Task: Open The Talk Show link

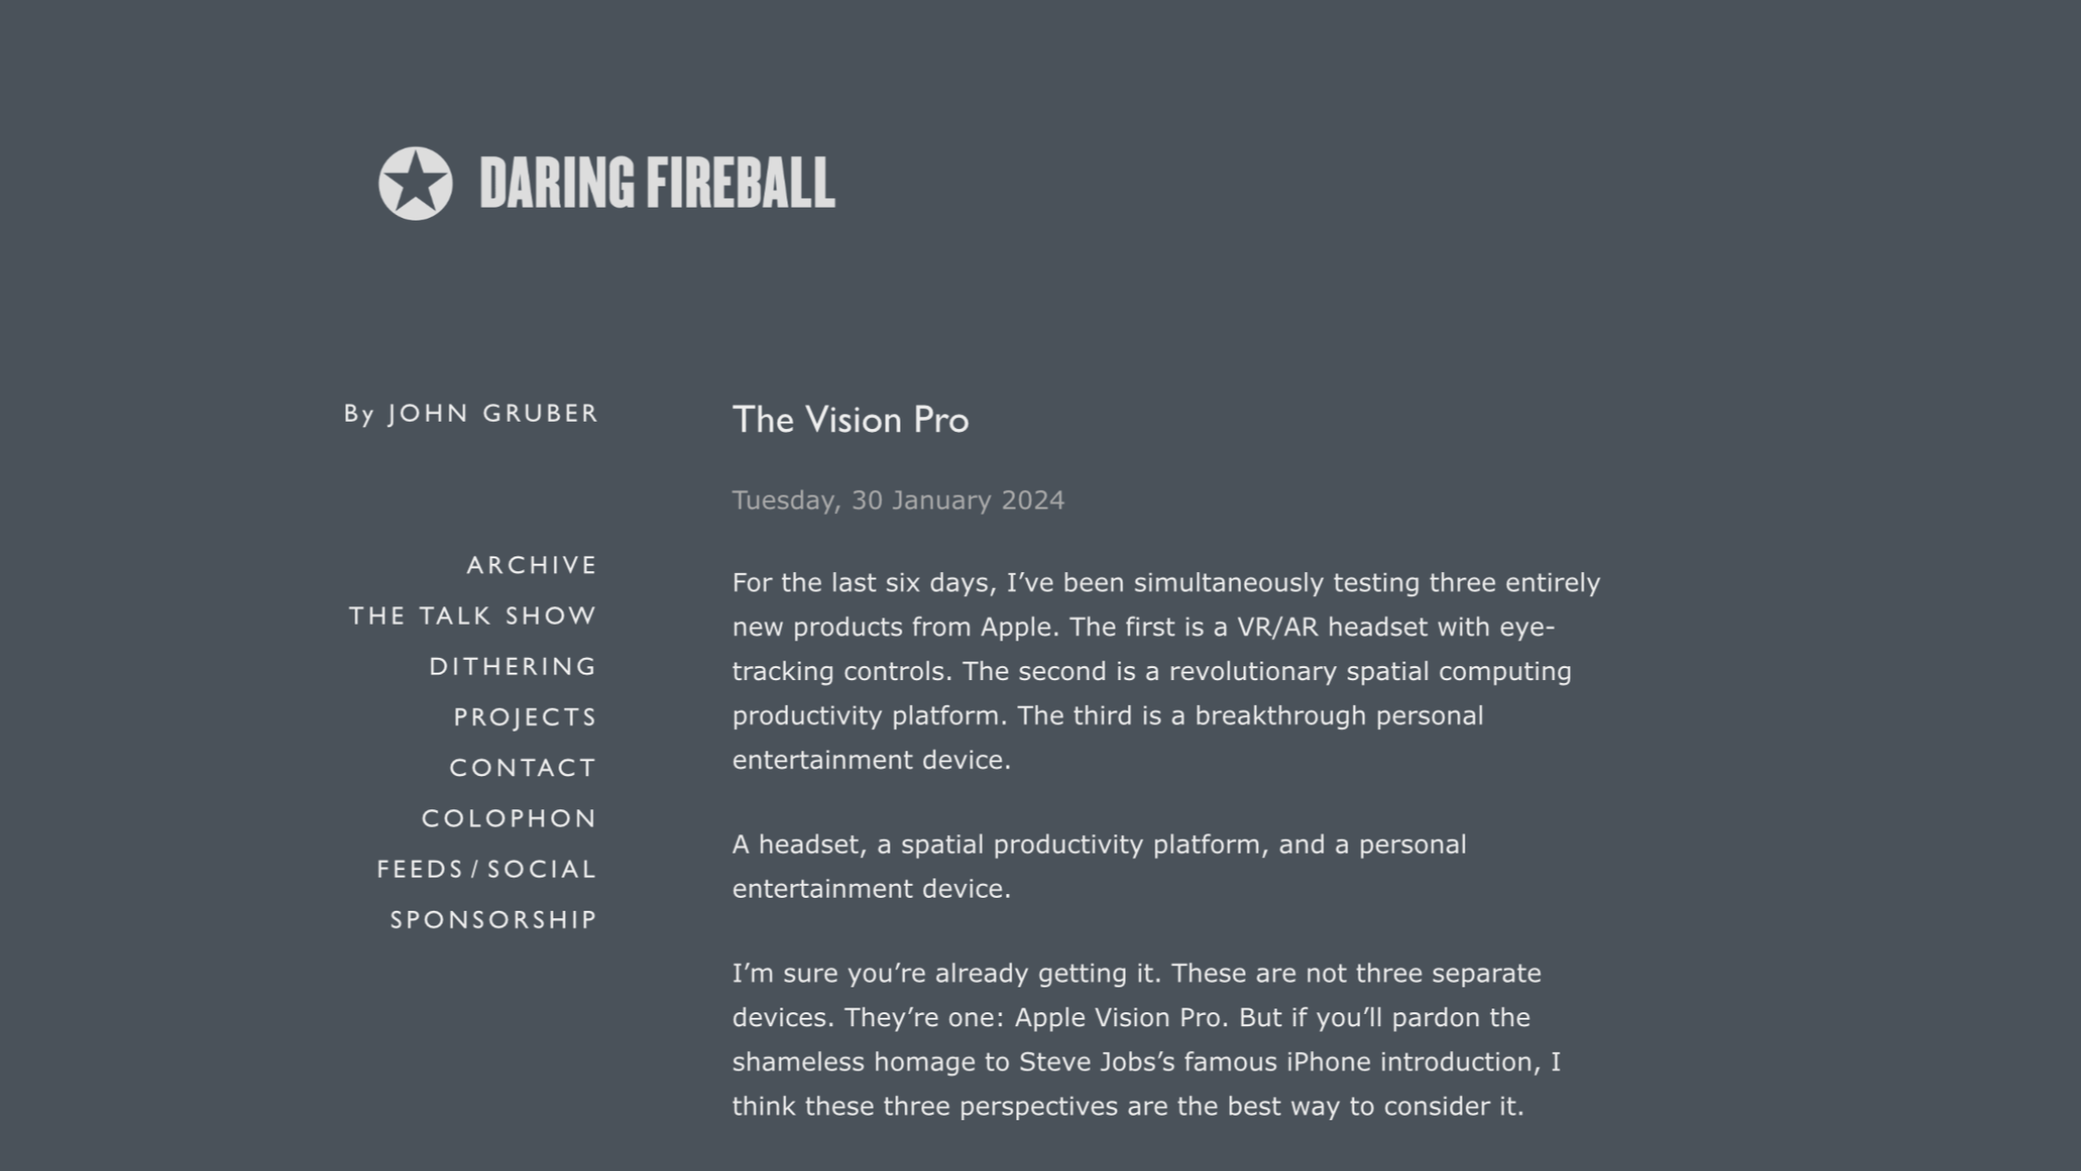Action: (472, 615)
